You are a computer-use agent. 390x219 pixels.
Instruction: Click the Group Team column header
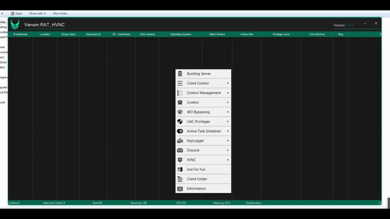(68, 34)
